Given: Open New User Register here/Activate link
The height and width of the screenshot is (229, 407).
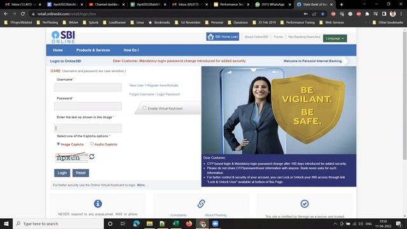Looking at the screenshot, I should tap(154, 85).
